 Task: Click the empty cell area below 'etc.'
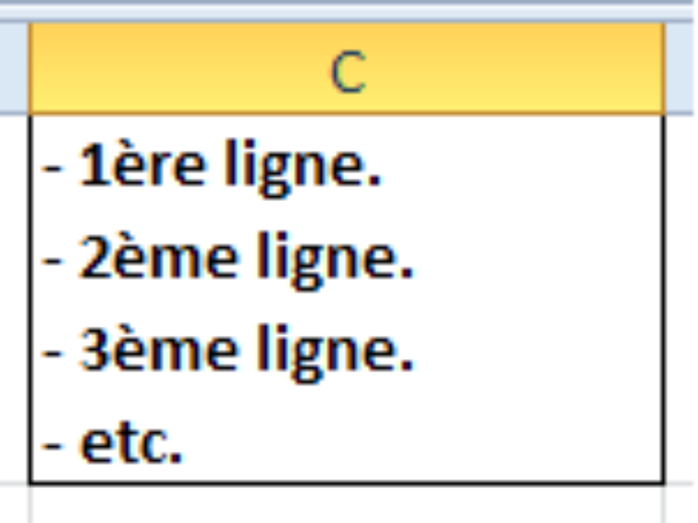349,471
